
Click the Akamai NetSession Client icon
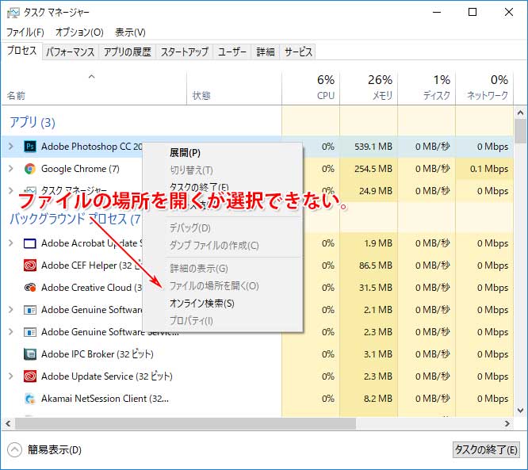coord(30,399)
